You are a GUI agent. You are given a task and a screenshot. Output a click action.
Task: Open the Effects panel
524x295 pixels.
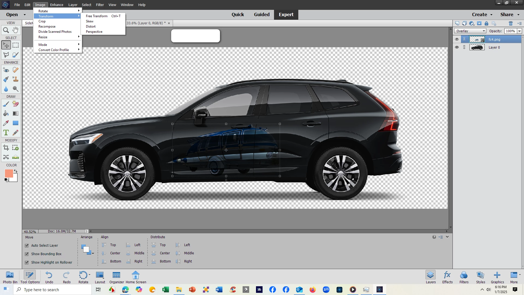(447, 277)
